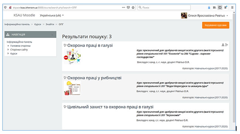The image size is (240, 134).
Task: Bookmark this page with the star icon
Action: coord(133,7)
